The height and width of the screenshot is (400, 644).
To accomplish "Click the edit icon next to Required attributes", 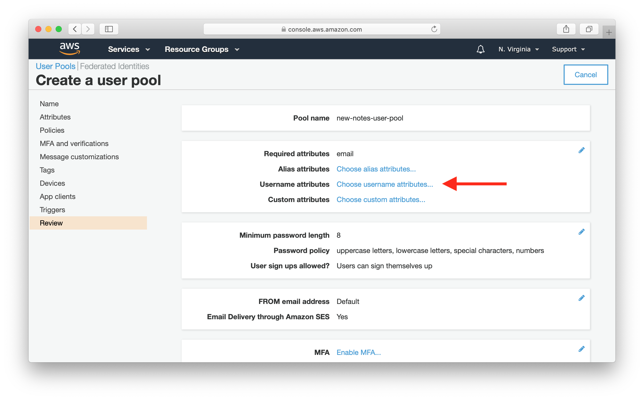I will click(x=582, y=150).
